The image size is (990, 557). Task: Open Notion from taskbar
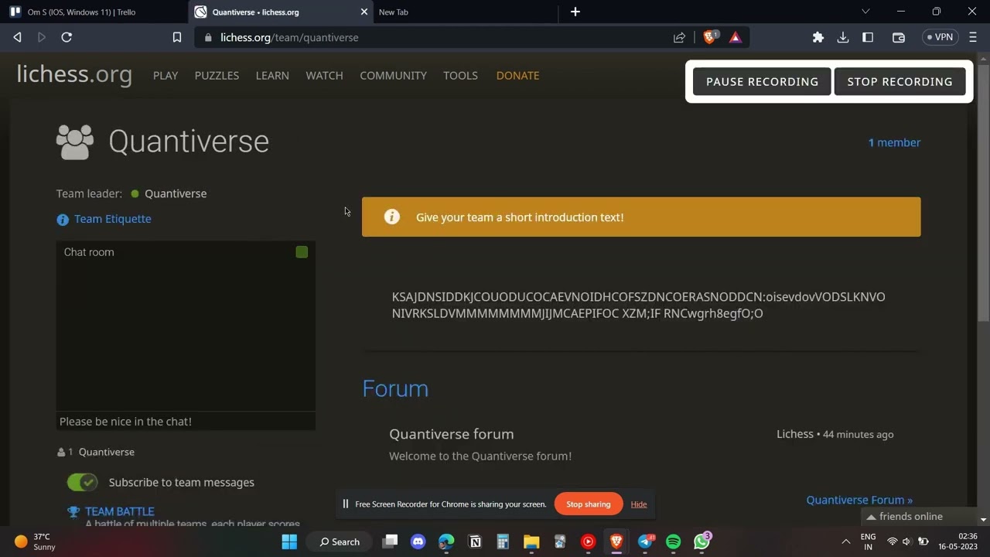click(x=475, y=542)
